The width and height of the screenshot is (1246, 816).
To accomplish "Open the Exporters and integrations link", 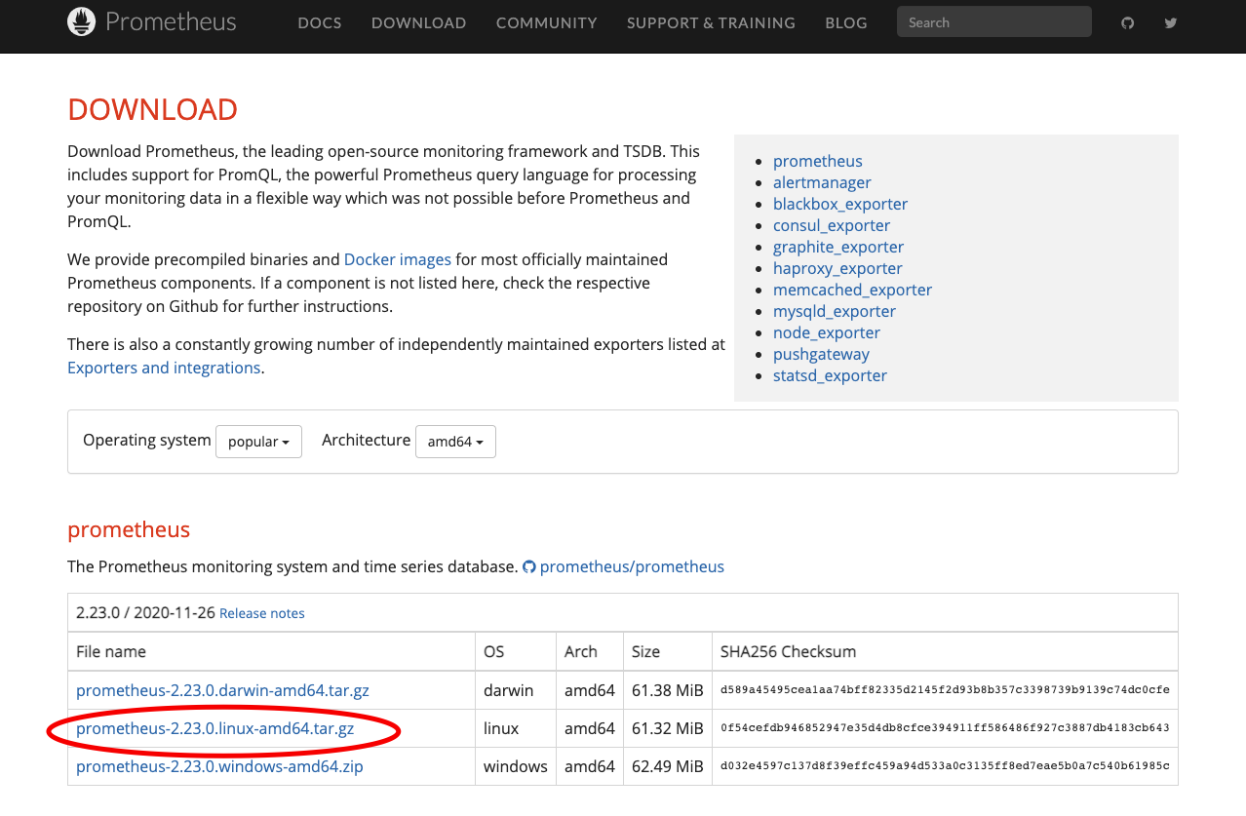I will pyautogui.click(x=164, y=368).
